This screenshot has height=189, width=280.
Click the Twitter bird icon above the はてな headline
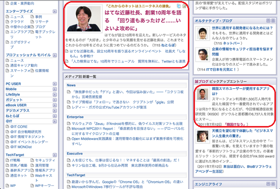click(179, 6)
